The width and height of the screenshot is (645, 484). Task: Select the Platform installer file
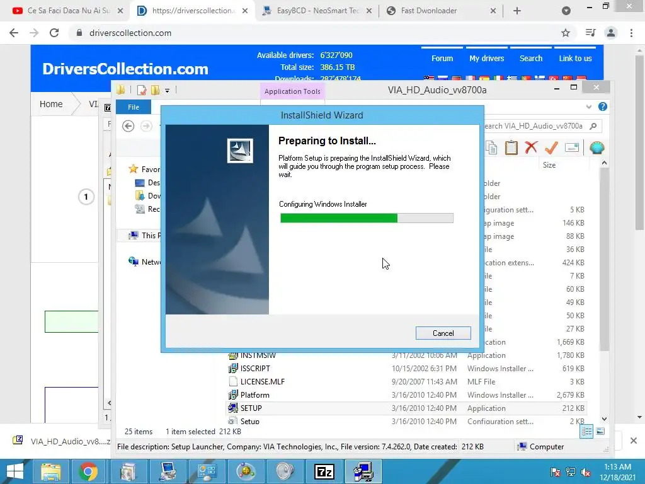tap(406, 395)
